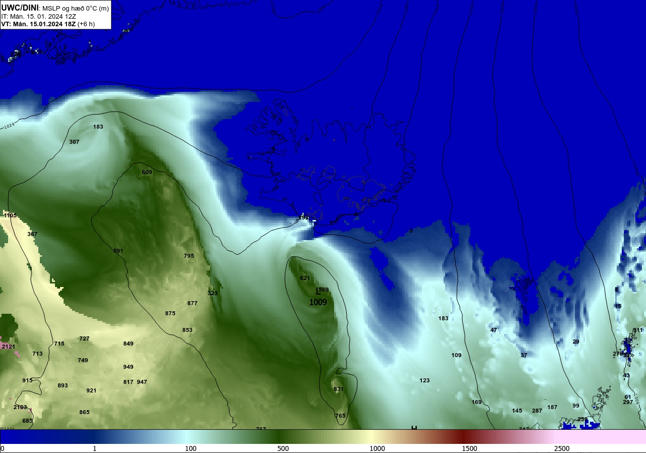
Task: Select the height value 713
Action: (x=37, y=354)
